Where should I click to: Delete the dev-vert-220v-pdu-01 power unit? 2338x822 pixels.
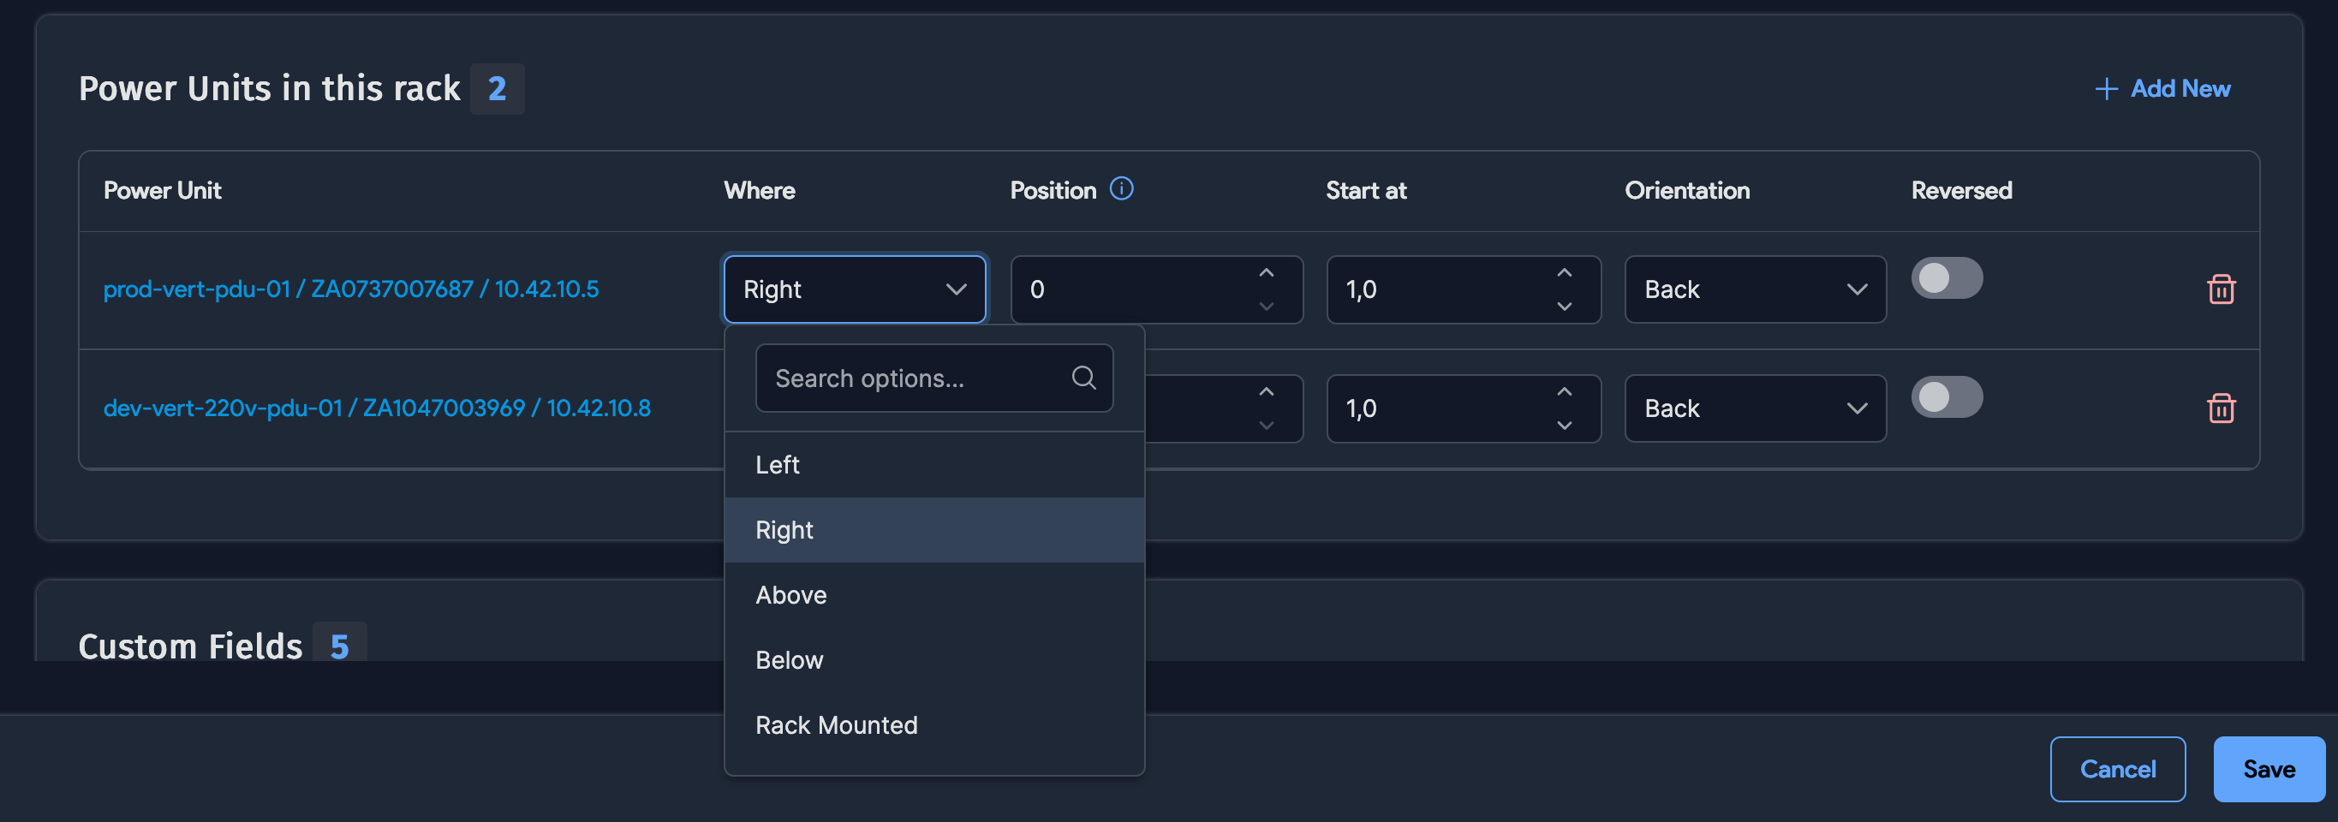(2221, 408)
